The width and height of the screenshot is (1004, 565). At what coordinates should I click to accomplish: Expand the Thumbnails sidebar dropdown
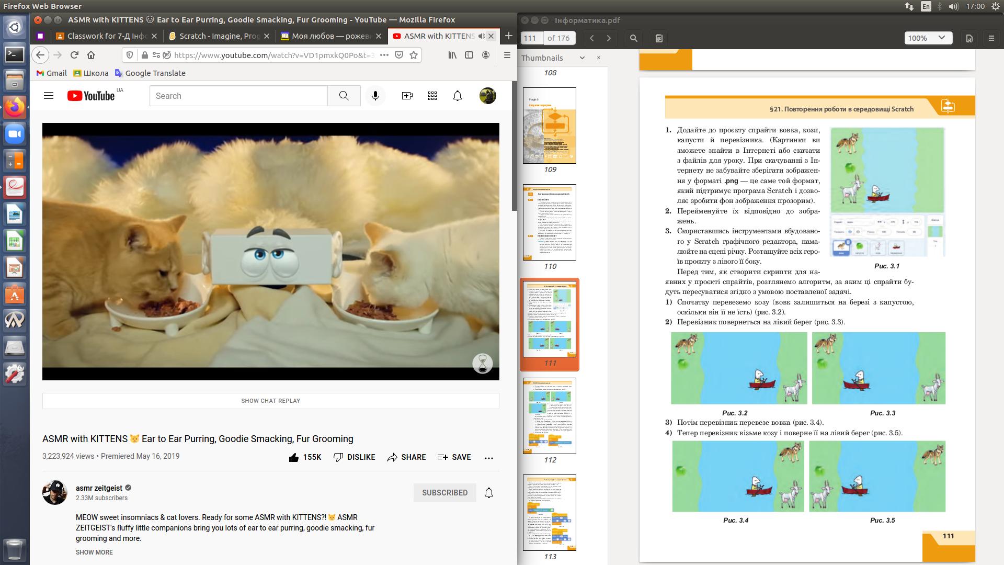[x=582, y=58]
